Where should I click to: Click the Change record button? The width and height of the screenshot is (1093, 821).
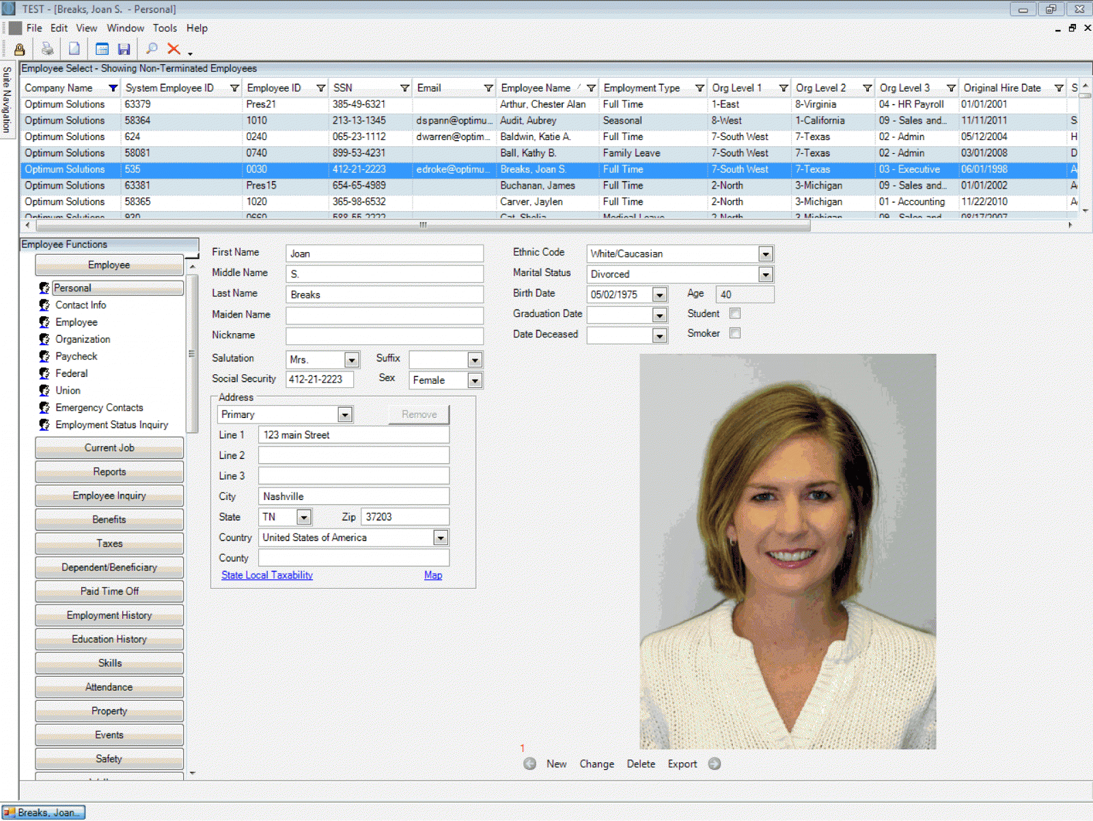click(596, 764)
